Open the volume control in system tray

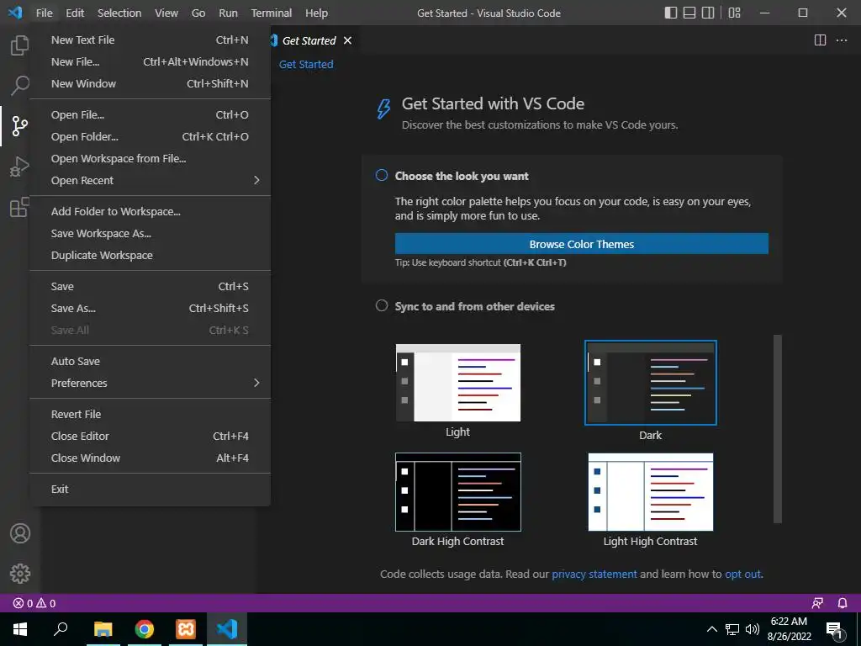[753, 629]
